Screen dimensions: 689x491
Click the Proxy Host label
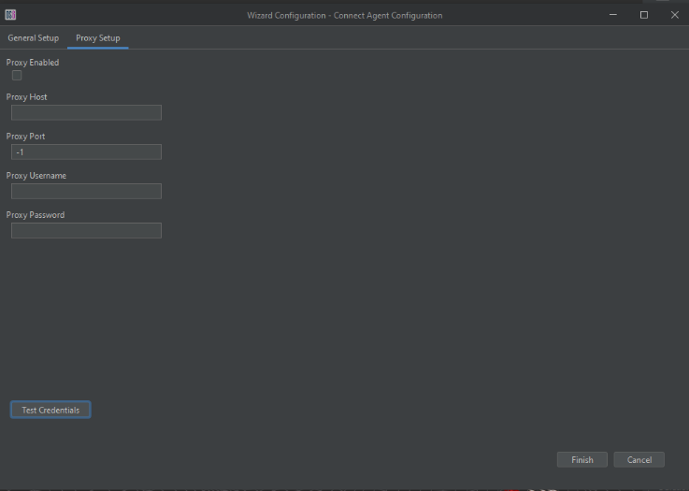(x=27, y=96)
